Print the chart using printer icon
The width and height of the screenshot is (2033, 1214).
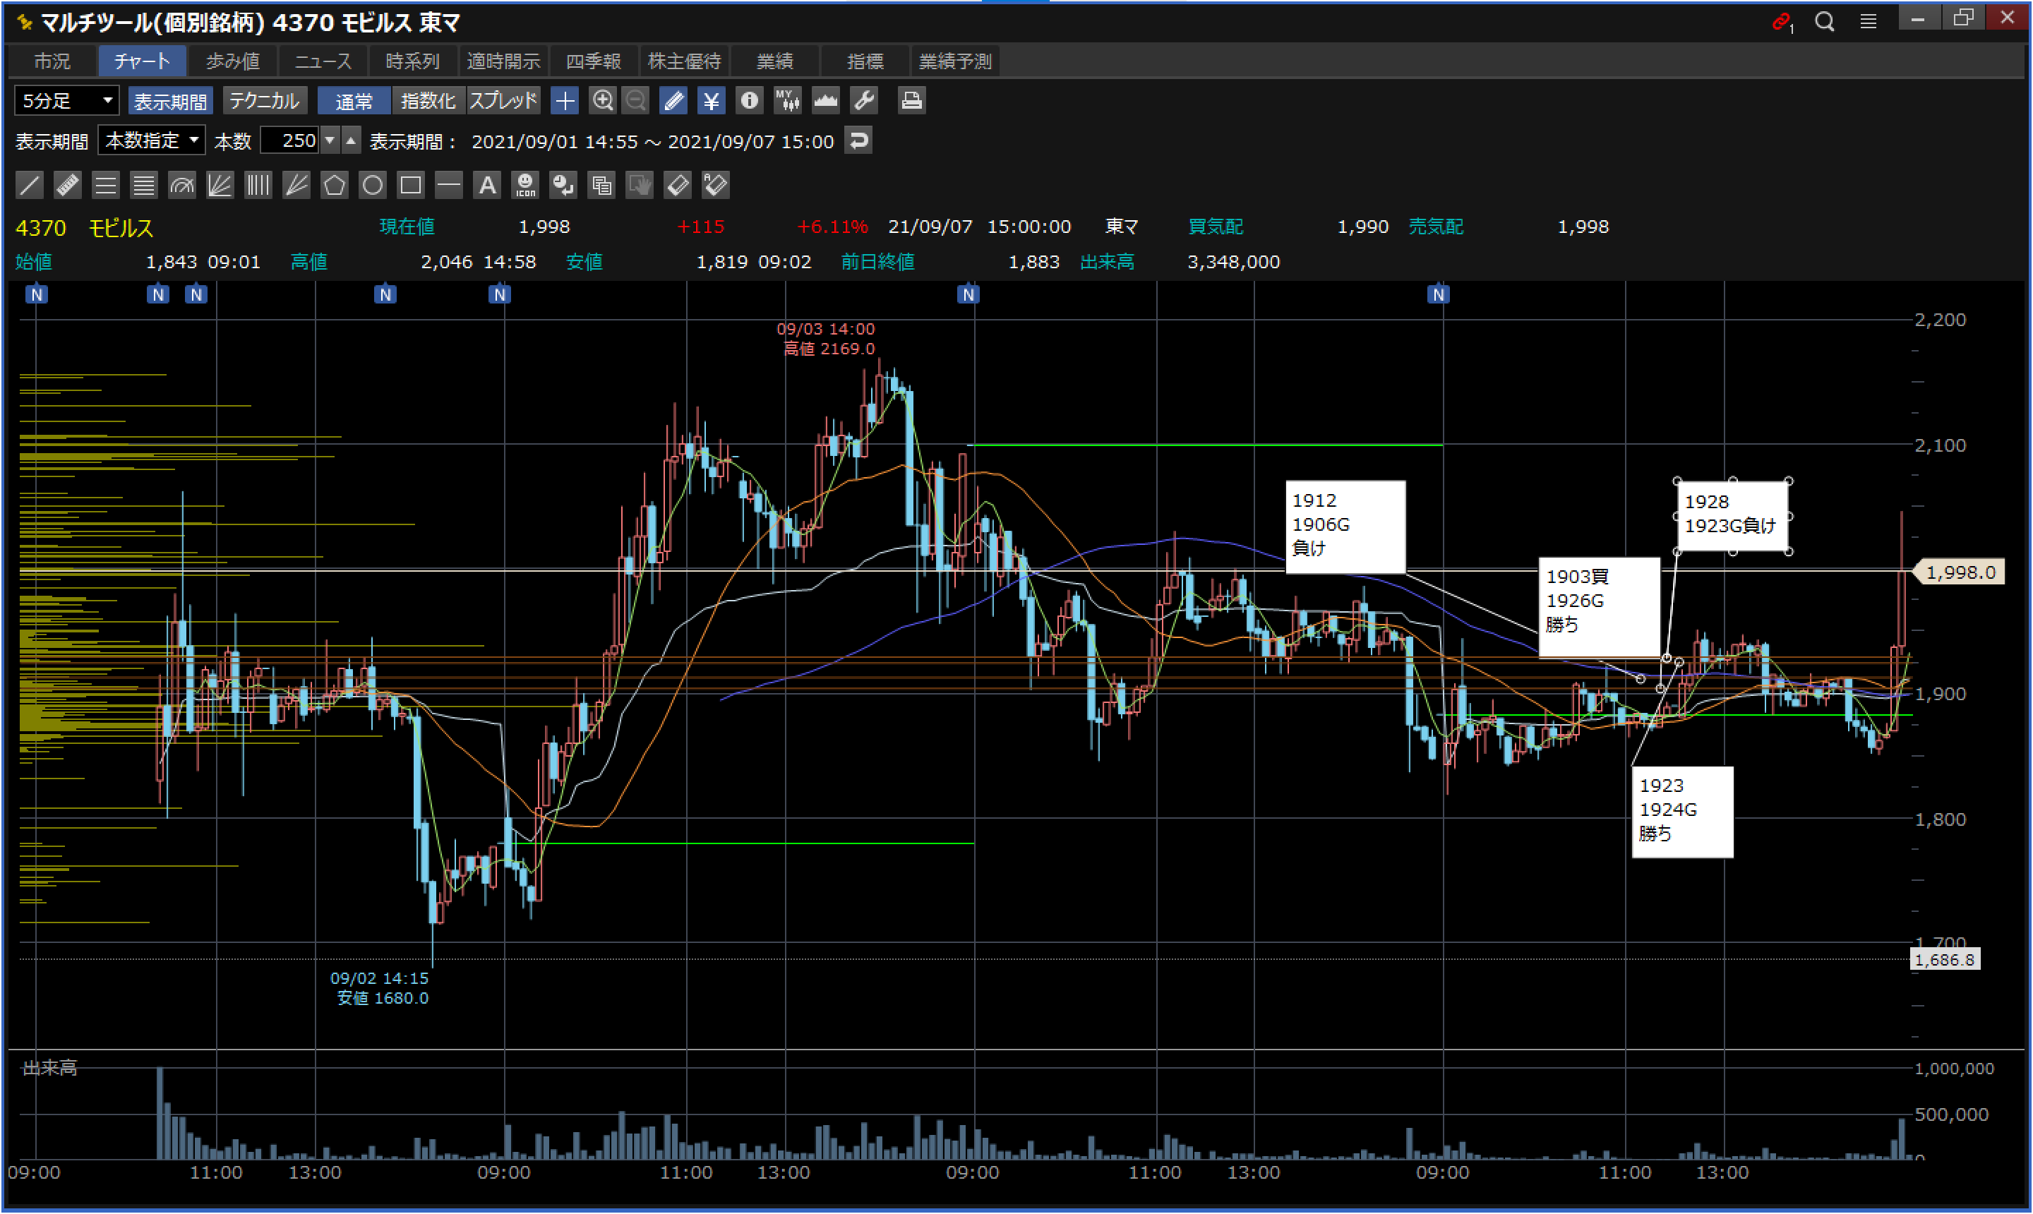click(x=911, y=101)
